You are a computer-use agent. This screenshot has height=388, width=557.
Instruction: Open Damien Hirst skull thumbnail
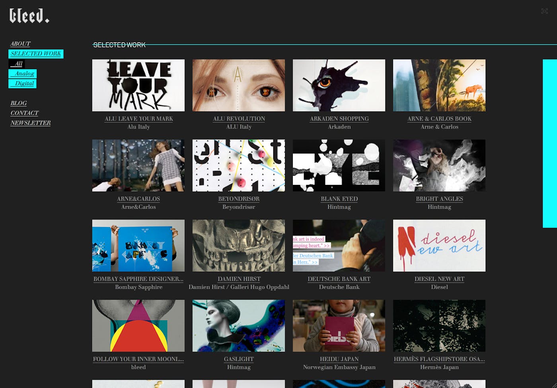click(x=239, y=245)
